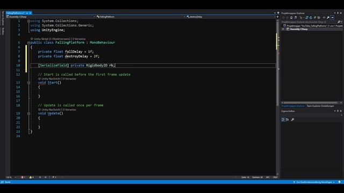Viewport: 344px width, 193px height.
Task: Open notifications bell in status bar
Action: [339, 182]
